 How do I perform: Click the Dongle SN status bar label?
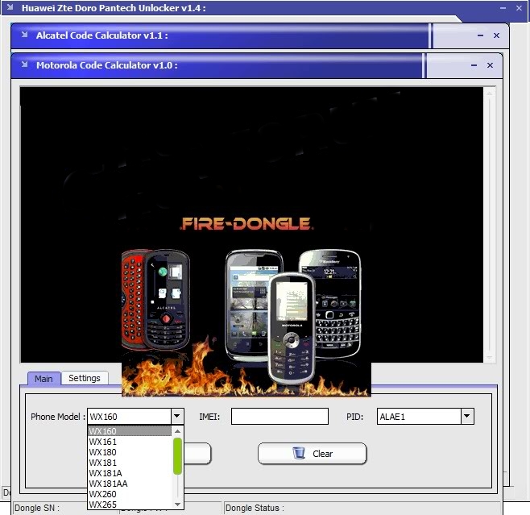pyautogui.click(x=37, y=508)
